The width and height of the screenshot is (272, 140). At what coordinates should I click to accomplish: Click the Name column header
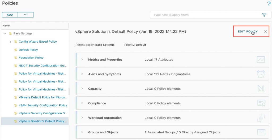tap(35, 26)
